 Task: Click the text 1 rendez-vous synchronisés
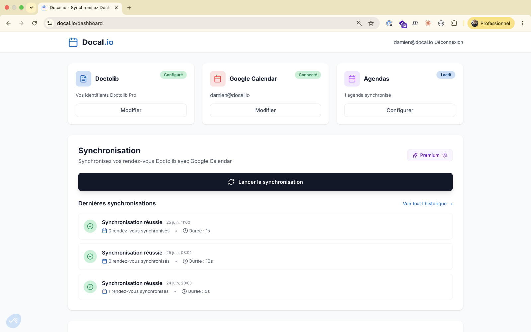point(138,291)
